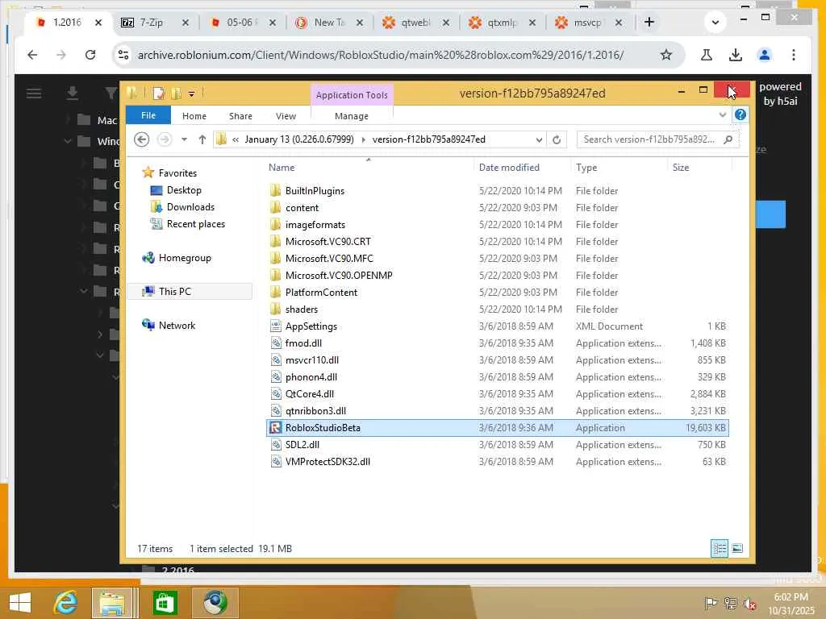Open Chrome Labs flask icon
The width and height of the screenshot is (826, 619).
(x=707, y=55)
